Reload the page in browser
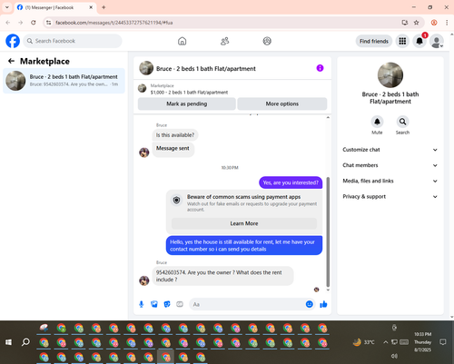 [34, 23]
